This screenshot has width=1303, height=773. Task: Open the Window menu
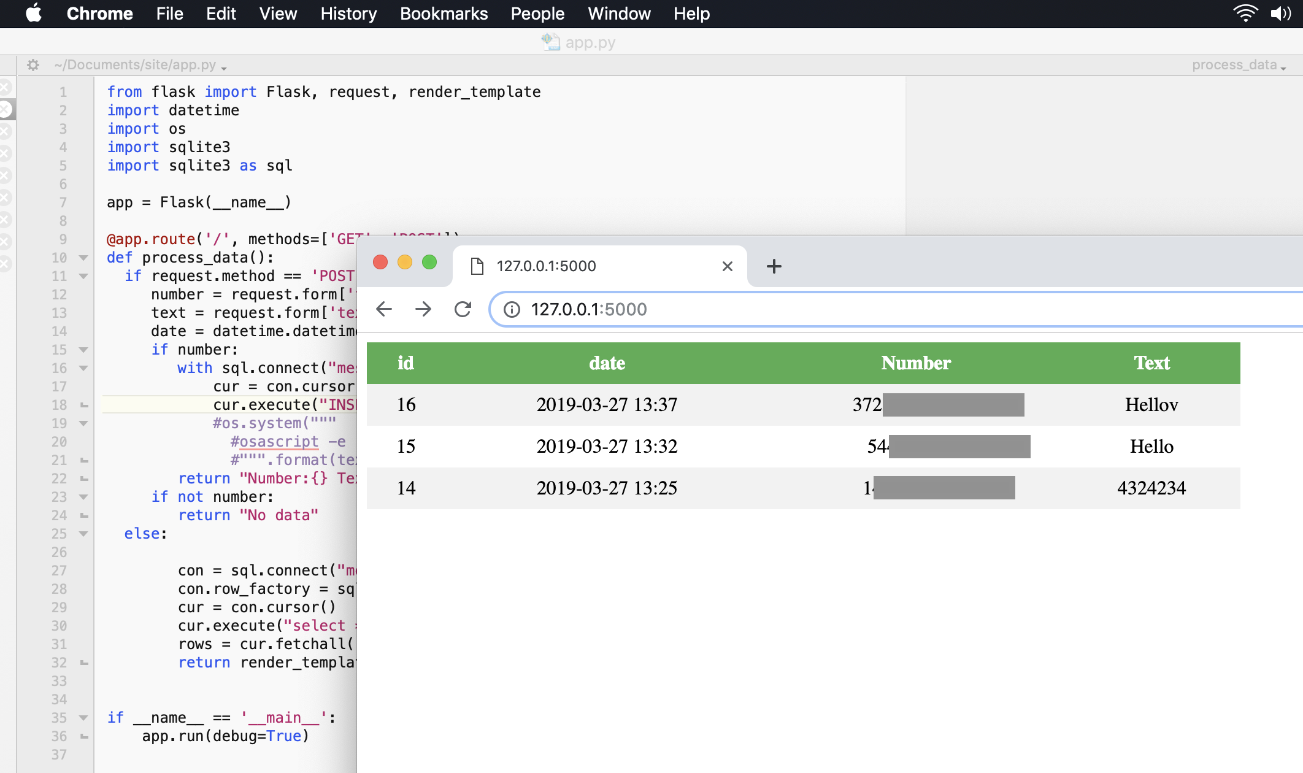tap(619, 13)
